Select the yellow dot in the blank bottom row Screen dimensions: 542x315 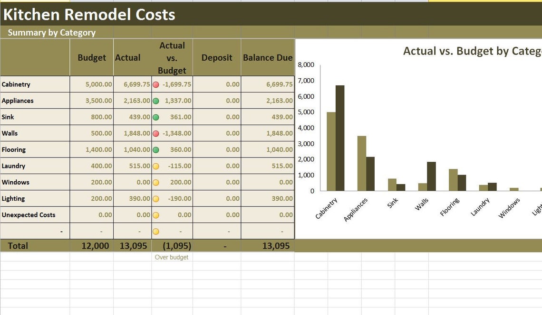point(155,231)
